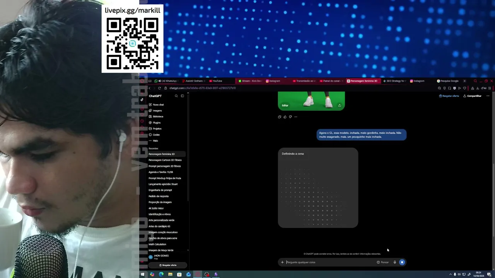Toggle the Pensar thinking mode

click(383, 263)
